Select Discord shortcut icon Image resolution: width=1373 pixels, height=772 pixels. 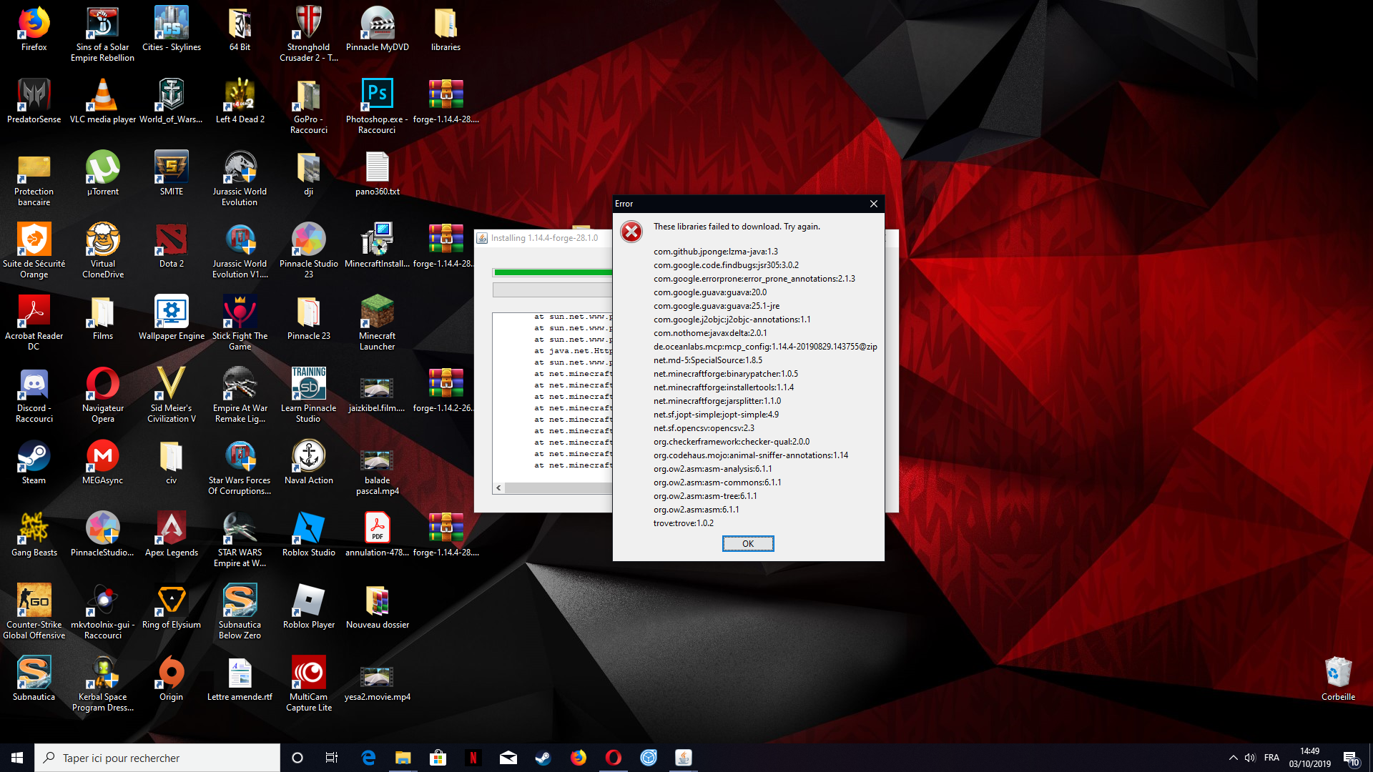(x=34, y=395)
